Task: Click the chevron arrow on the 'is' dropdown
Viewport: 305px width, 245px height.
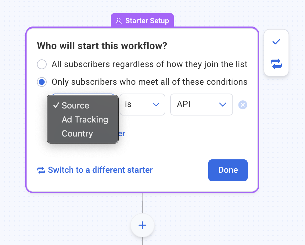Action: tap(156, 105)
